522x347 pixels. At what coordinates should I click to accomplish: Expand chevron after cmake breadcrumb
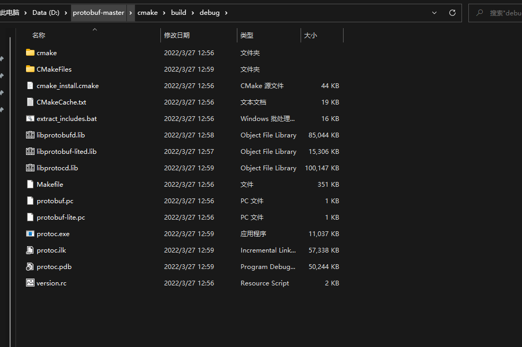pos(164,13)
